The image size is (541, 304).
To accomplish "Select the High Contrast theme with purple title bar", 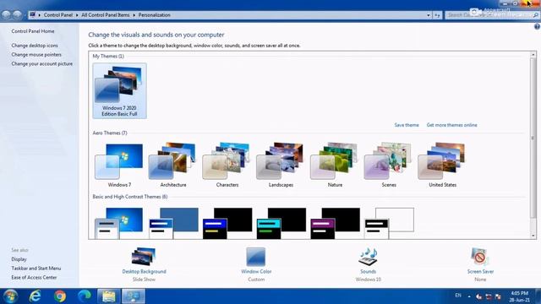I will (335, 223).
